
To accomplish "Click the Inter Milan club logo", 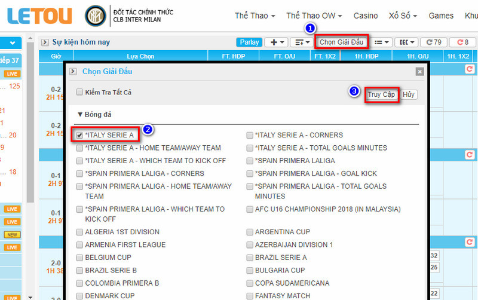I will [x=94, y=16].
